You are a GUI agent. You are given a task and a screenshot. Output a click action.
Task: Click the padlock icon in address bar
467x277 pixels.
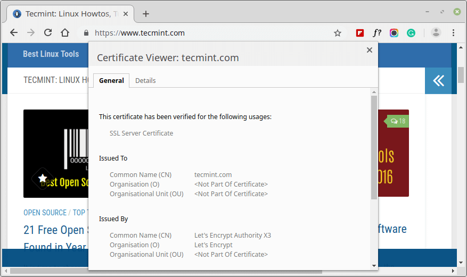click(85, 33)
